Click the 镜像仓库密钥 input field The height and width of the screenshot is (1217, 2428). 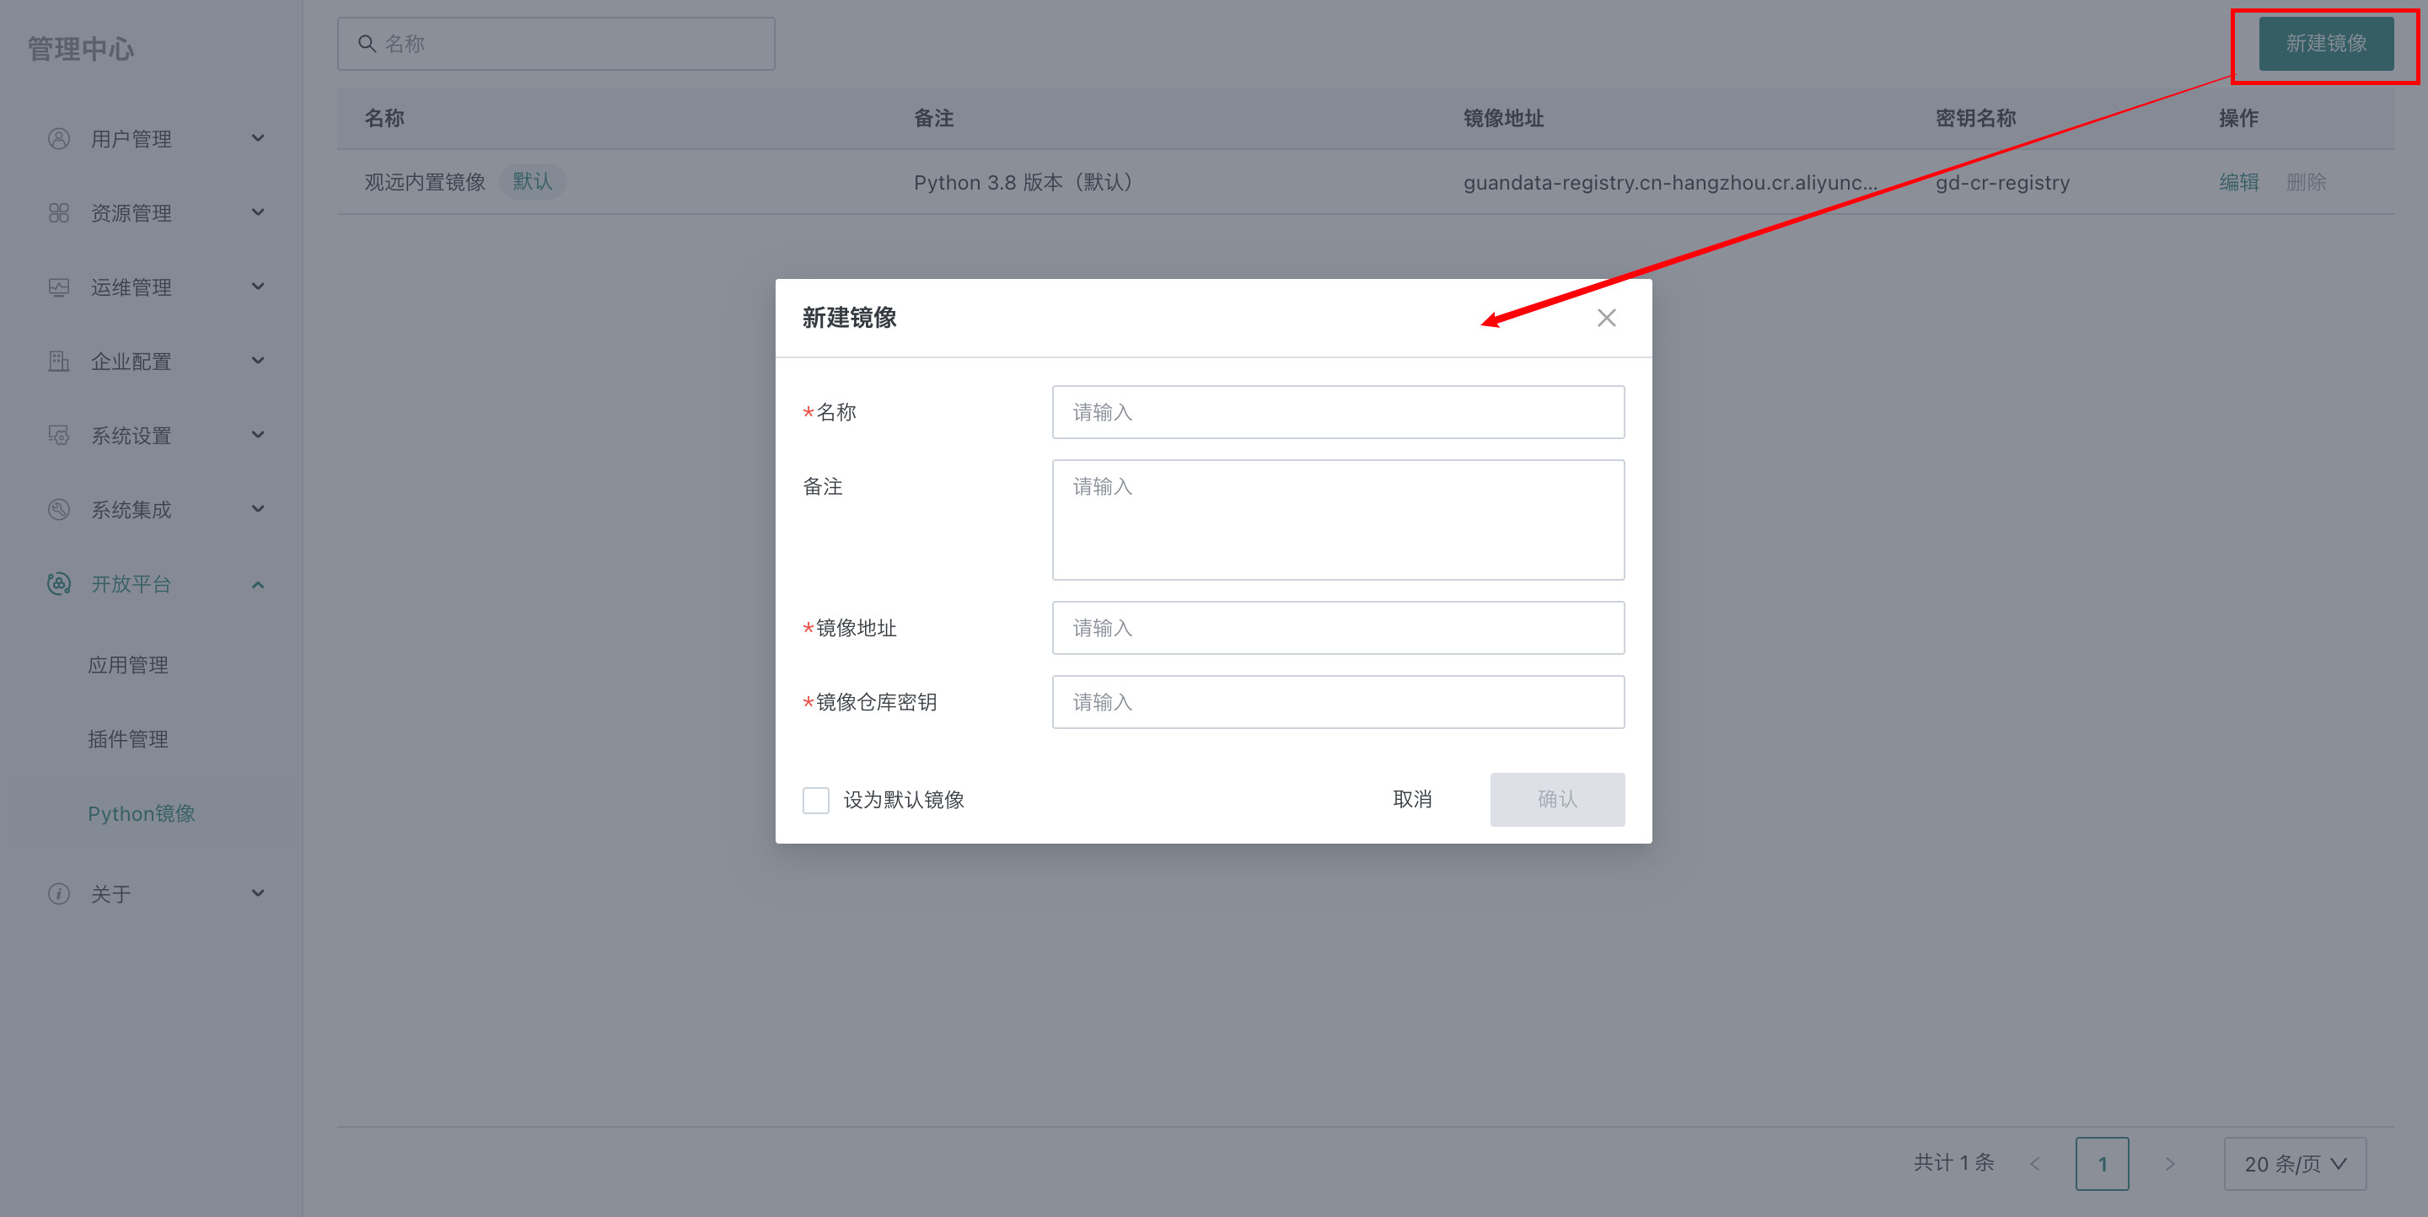click(1337, 702)
